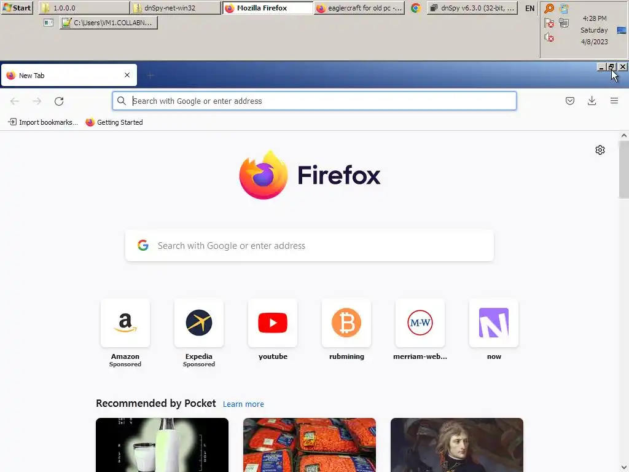Click the magnifier tray icon
The image size is (629, 472).
pyautogui.click(x=549, y=9)
